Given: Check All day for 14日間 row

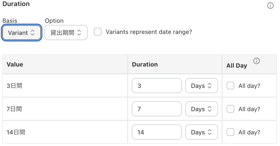Looking at the screenshot, I should [230, 132].
